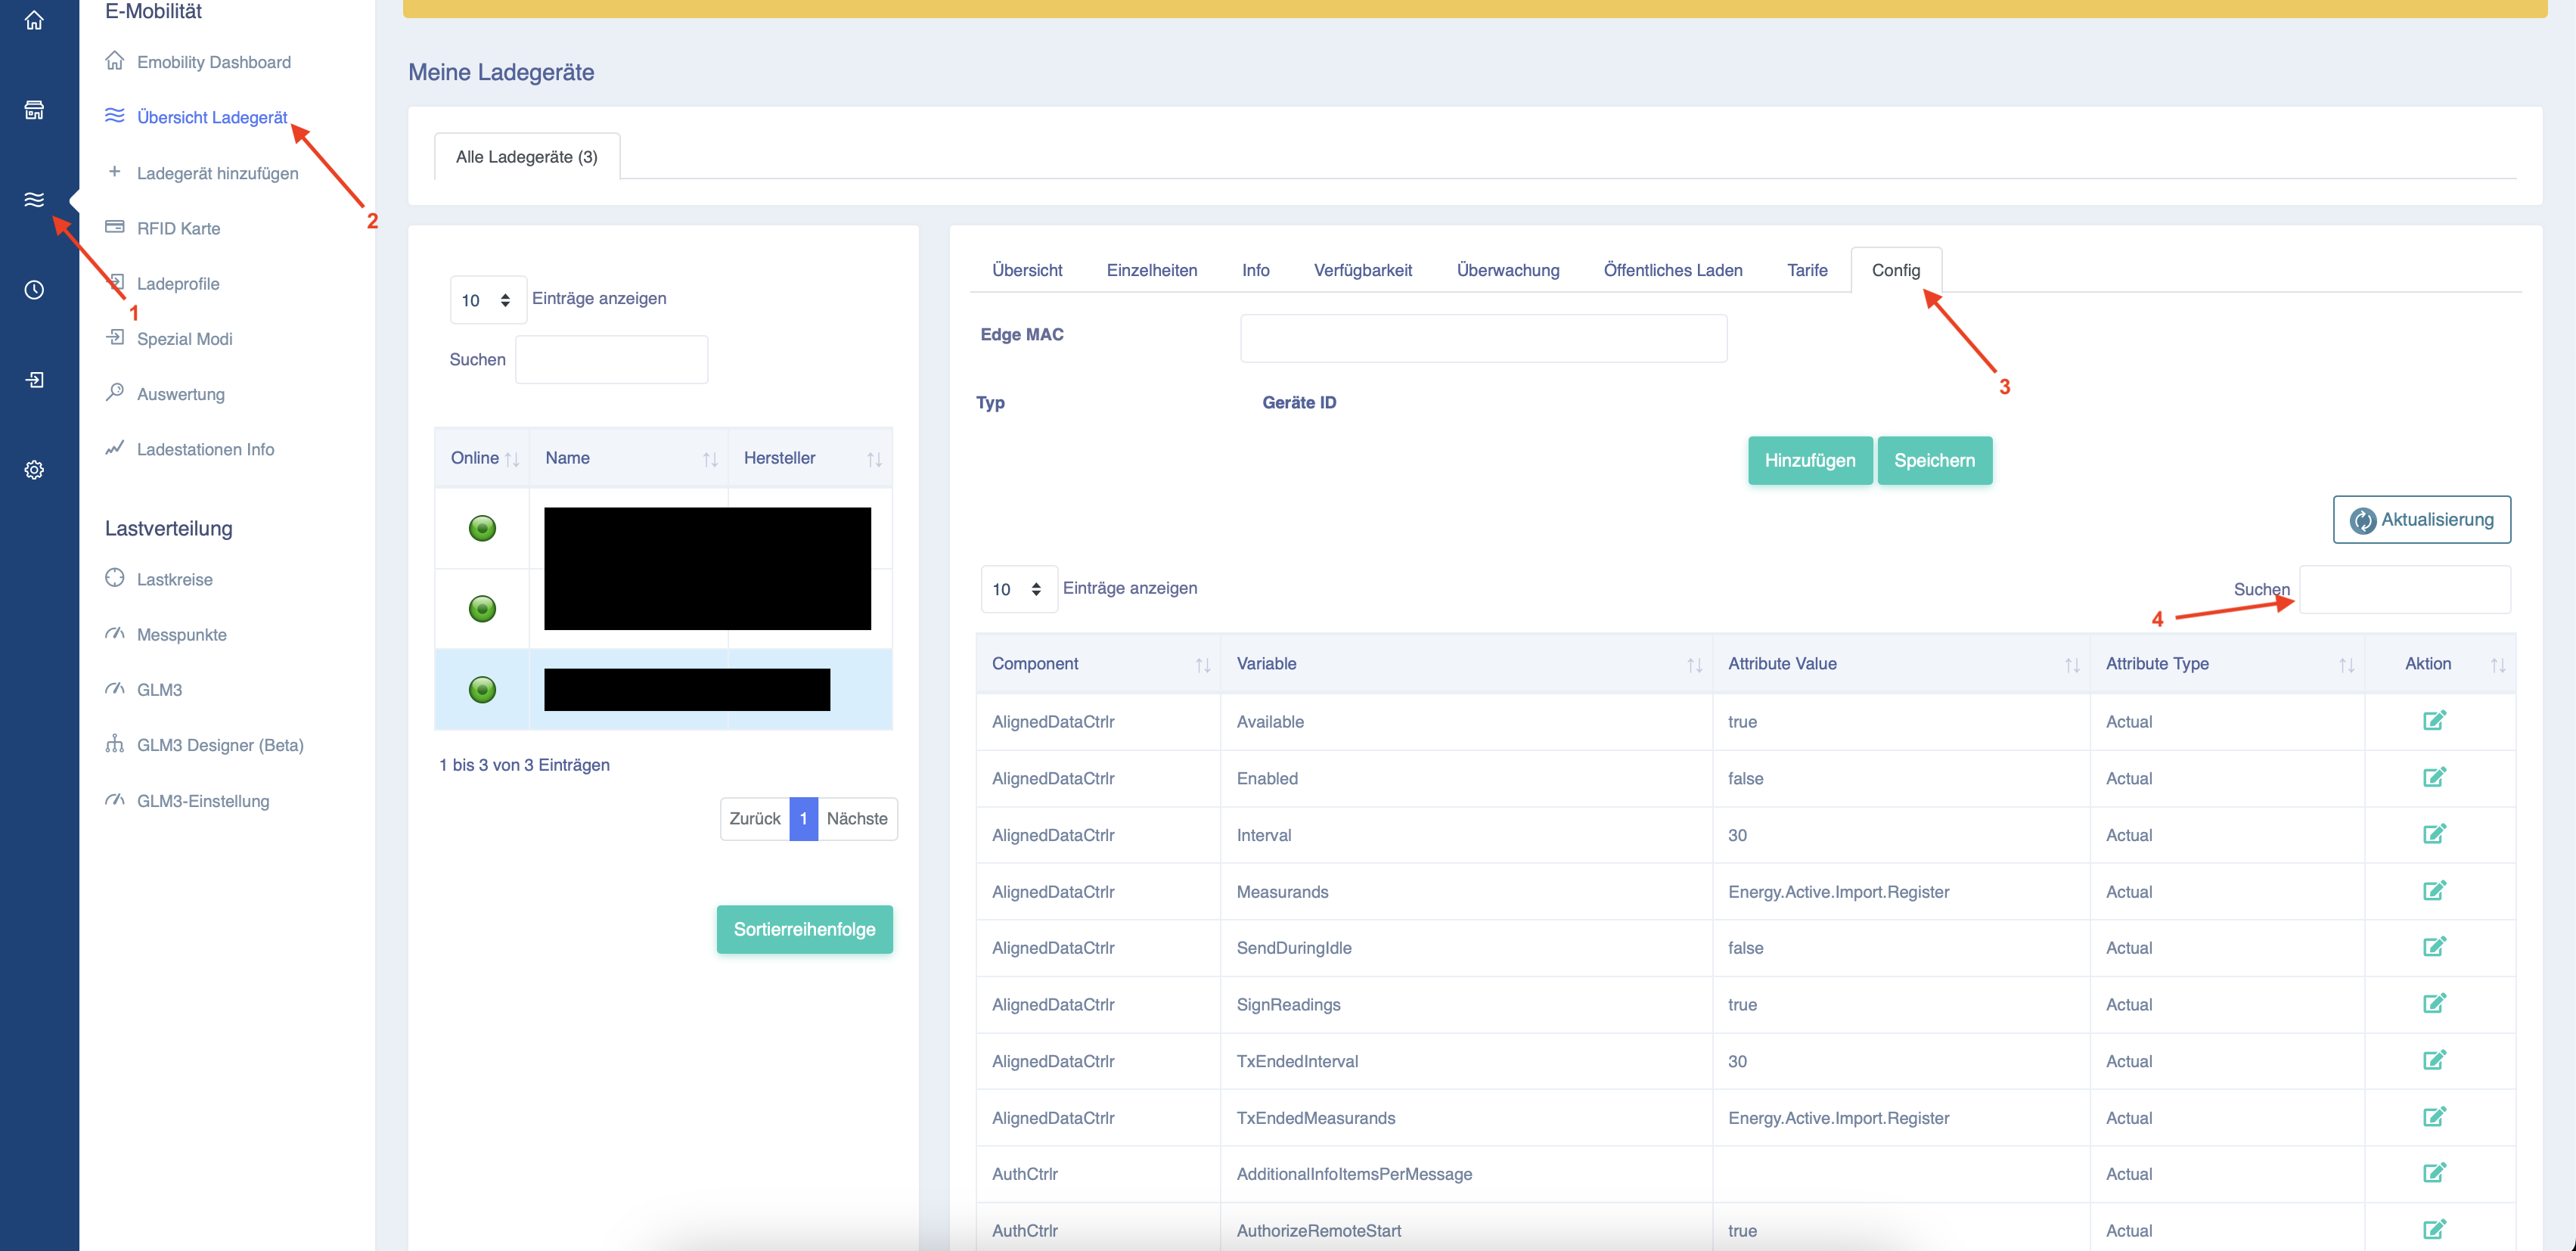
Task: Click the login arrow icon in the blue sidebar
Action: (34, 380)
